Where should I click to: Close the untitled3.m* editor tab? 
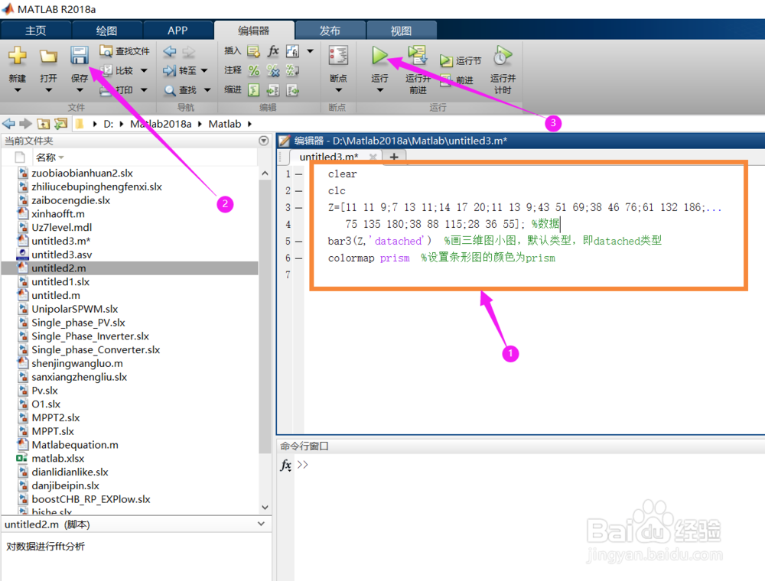tap(373, 157)
